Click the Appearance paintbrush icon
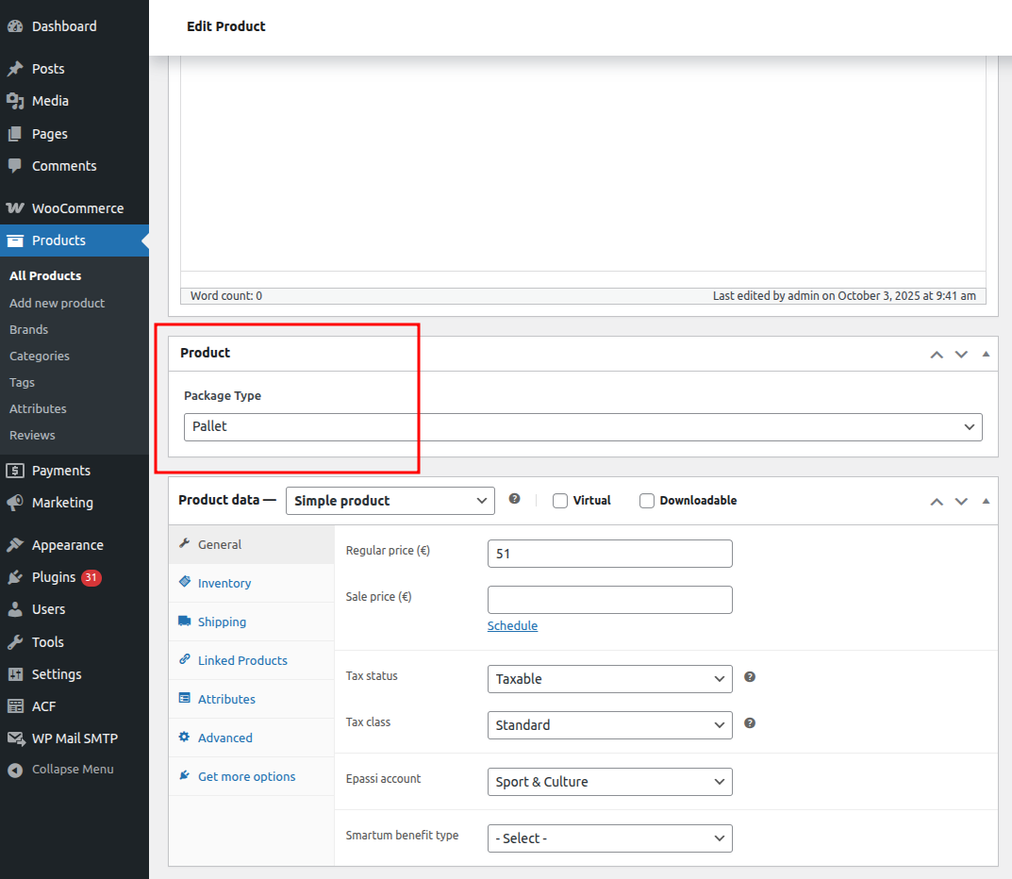 coord(15,545)
